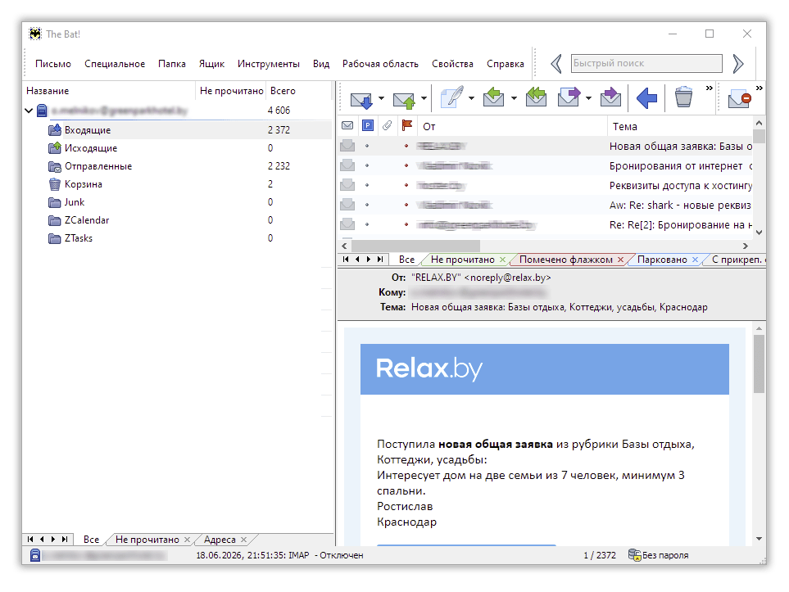Create a new message with the quill icon
Image resolution: width=789 pixels, height=592 pixels.
pyautogui.click(x=452, y=97)
